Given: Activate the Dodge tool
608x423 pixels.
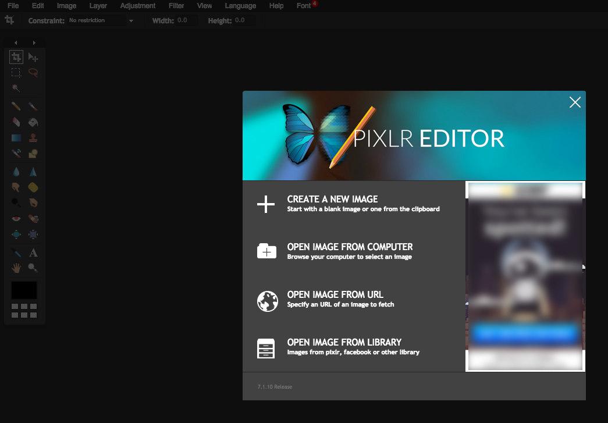Looking at the screenshot, I should (16, 202).
